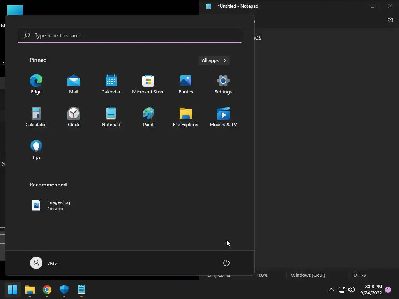
Task: Open Google Chrome from the taskbar
Action: (x=47, y=290)
